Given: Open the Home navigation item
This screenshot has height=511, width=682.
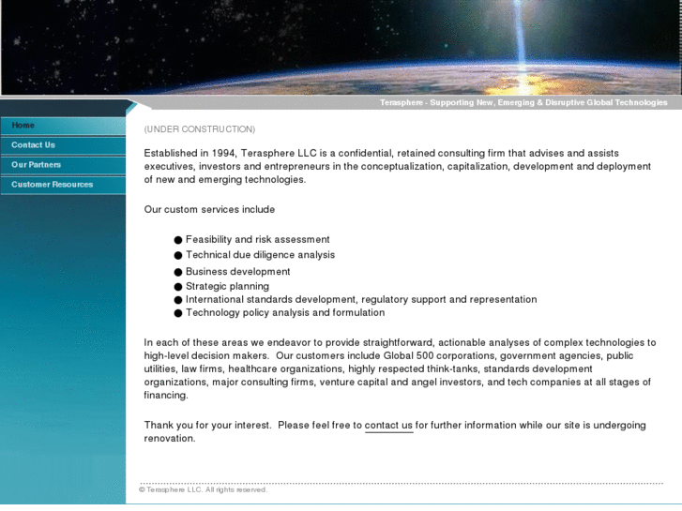Looking at the screenshot, I should (63, 126).
